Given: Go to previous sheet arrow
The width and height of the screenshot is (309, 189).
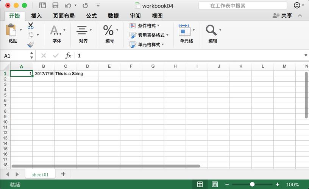Looking at the screenshot, I should [x=8, y=174].
